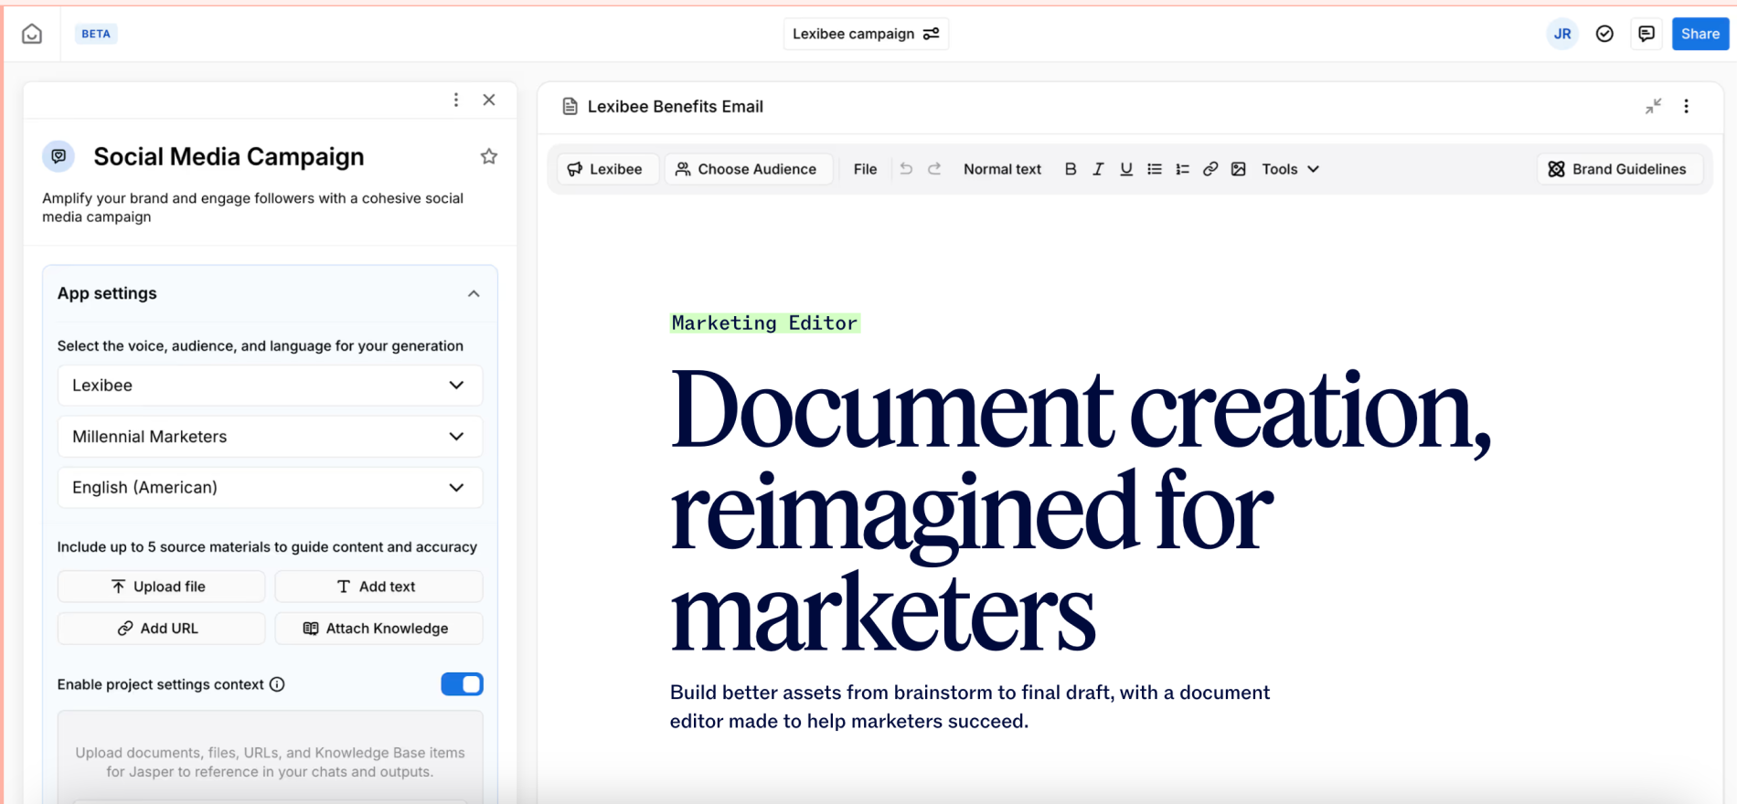Open the Tools menu
The image size is (1737, 804).
(x=1290, y=169)
